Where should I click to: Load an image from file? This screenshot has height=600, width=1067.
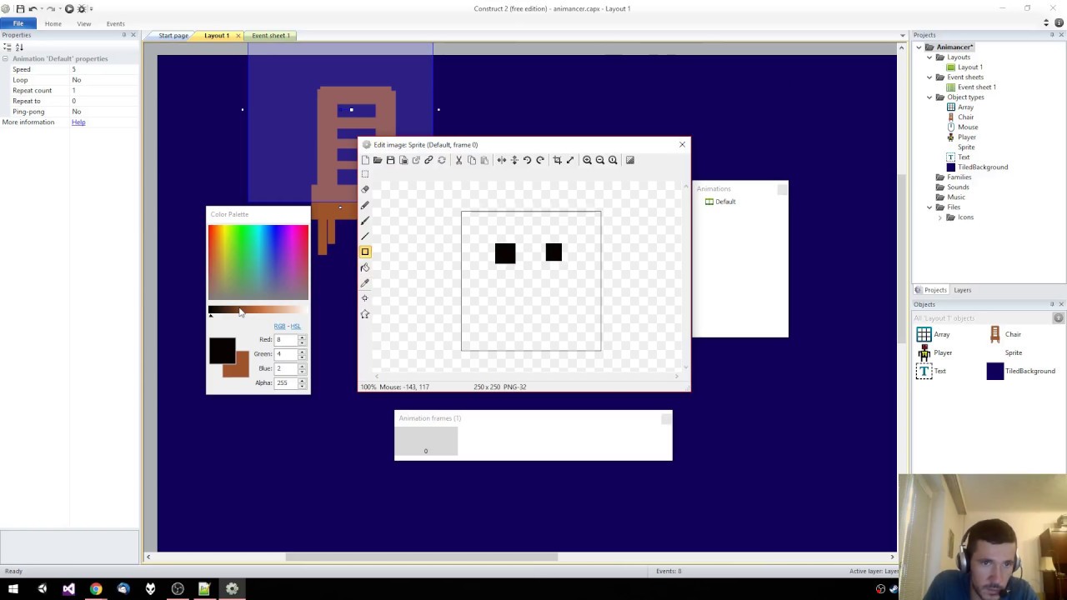click(x=378, y=160)
